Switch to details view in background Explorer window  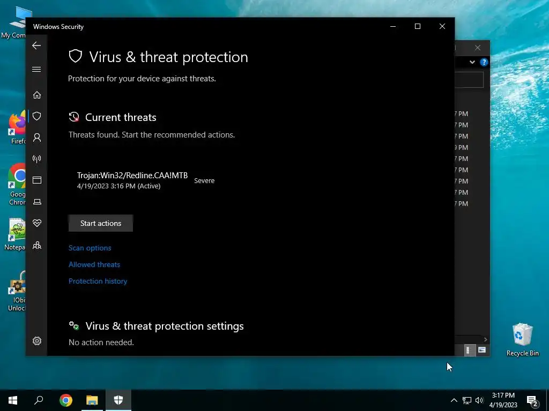tap(469, 350)
